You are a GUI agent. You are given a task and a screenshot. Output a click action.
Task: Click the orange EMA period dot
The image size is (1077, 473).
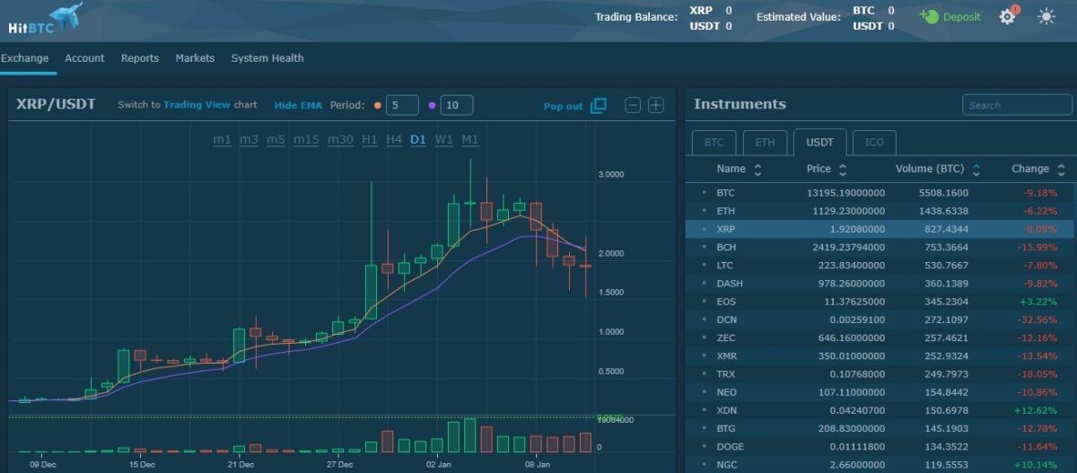[x=378, y=105]
